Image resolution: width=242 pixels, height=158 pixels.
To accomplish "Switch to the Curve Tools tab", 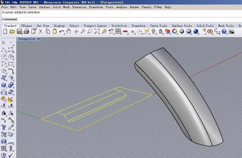I will (158, 26).
